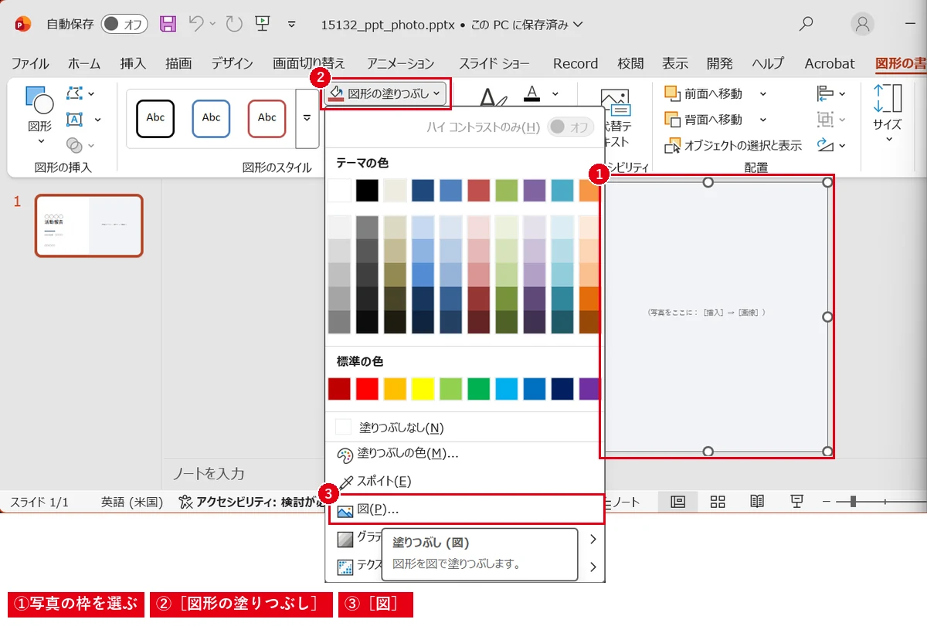
Task: Open the file save location dropdown in title
Action: coord(578,25)
